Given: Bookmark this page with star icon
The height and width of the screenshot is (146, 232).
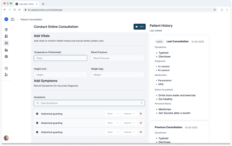Looking at the screenshot, I should (215, 10).
